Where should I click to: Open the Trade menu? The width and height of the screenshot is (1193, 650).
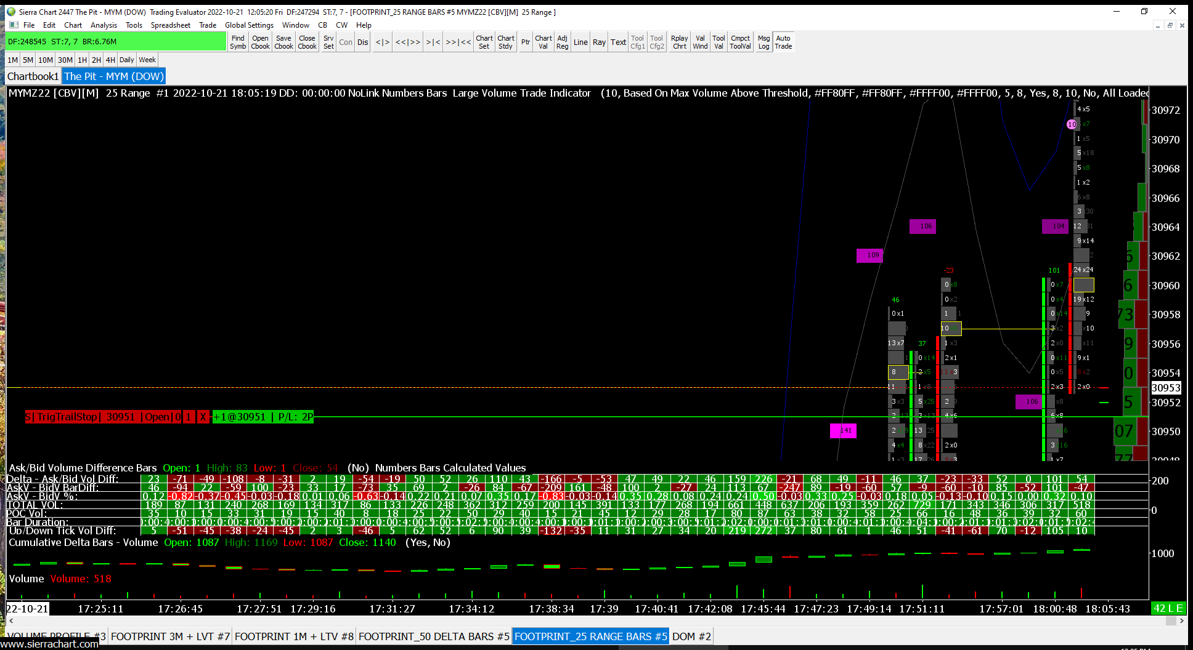point(208,25)
